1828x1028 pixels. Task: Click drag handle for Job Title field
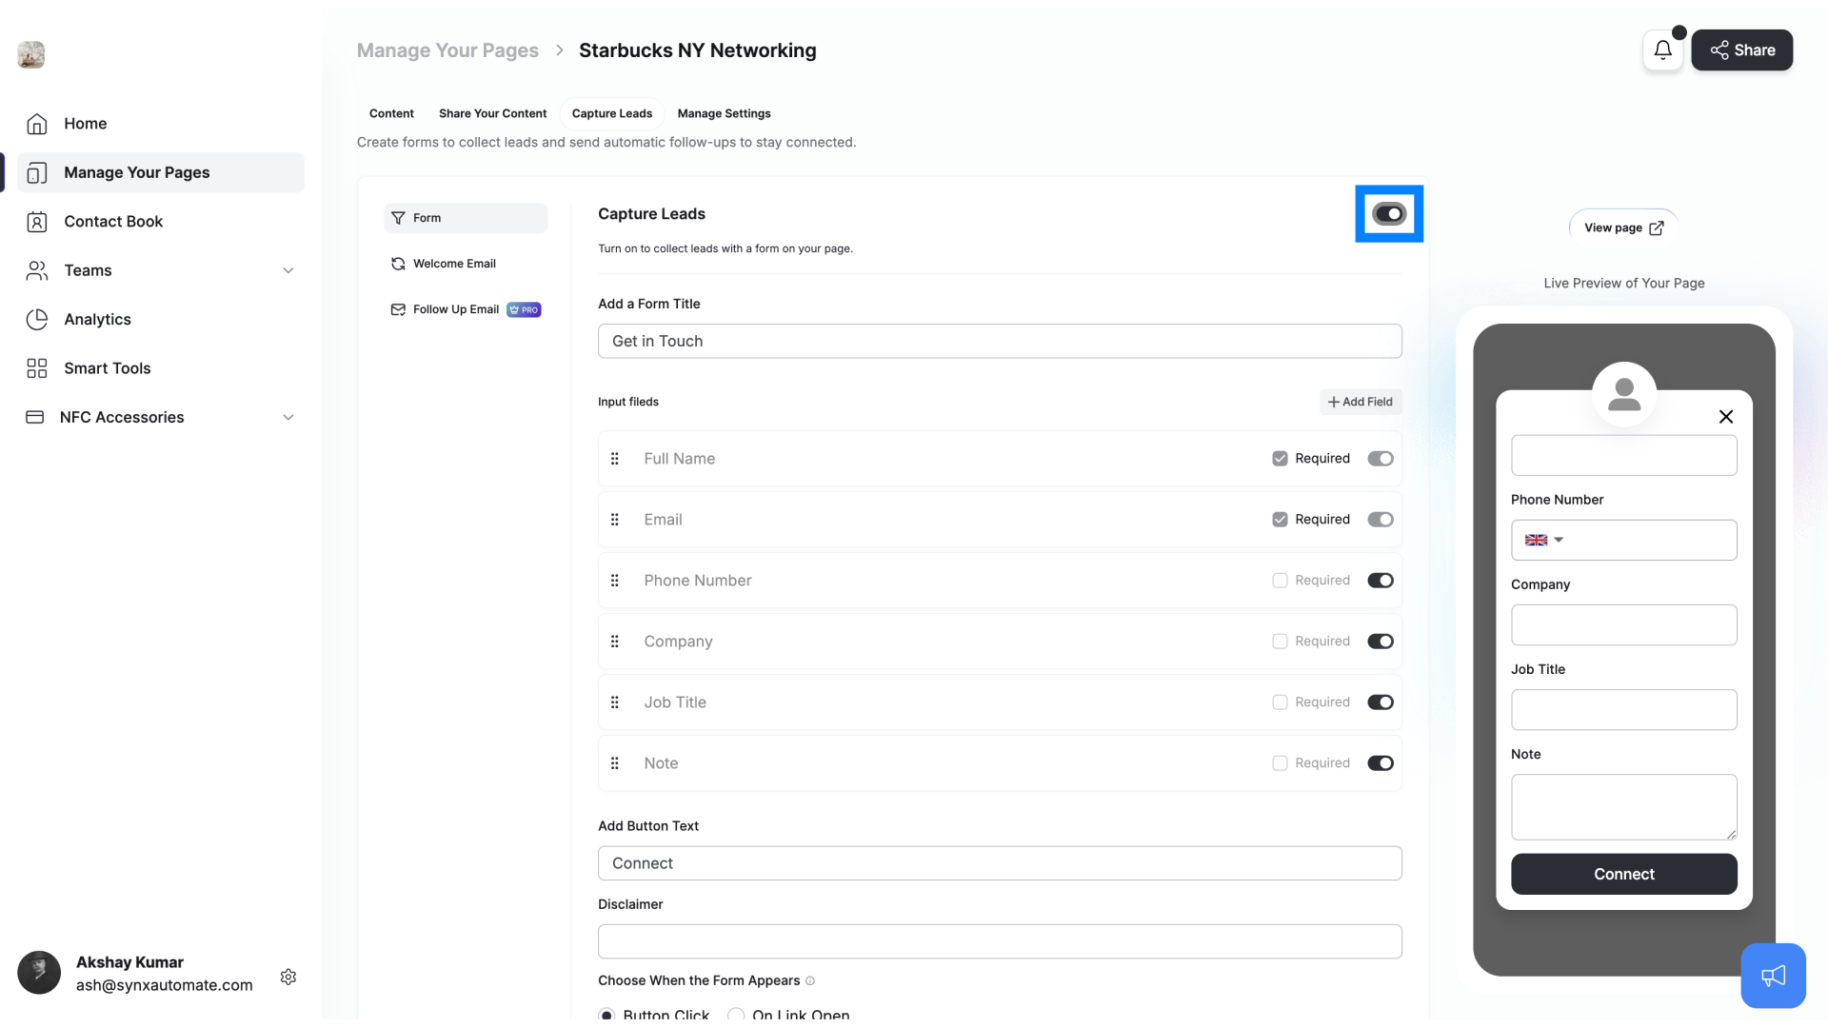tap(615, 702)
